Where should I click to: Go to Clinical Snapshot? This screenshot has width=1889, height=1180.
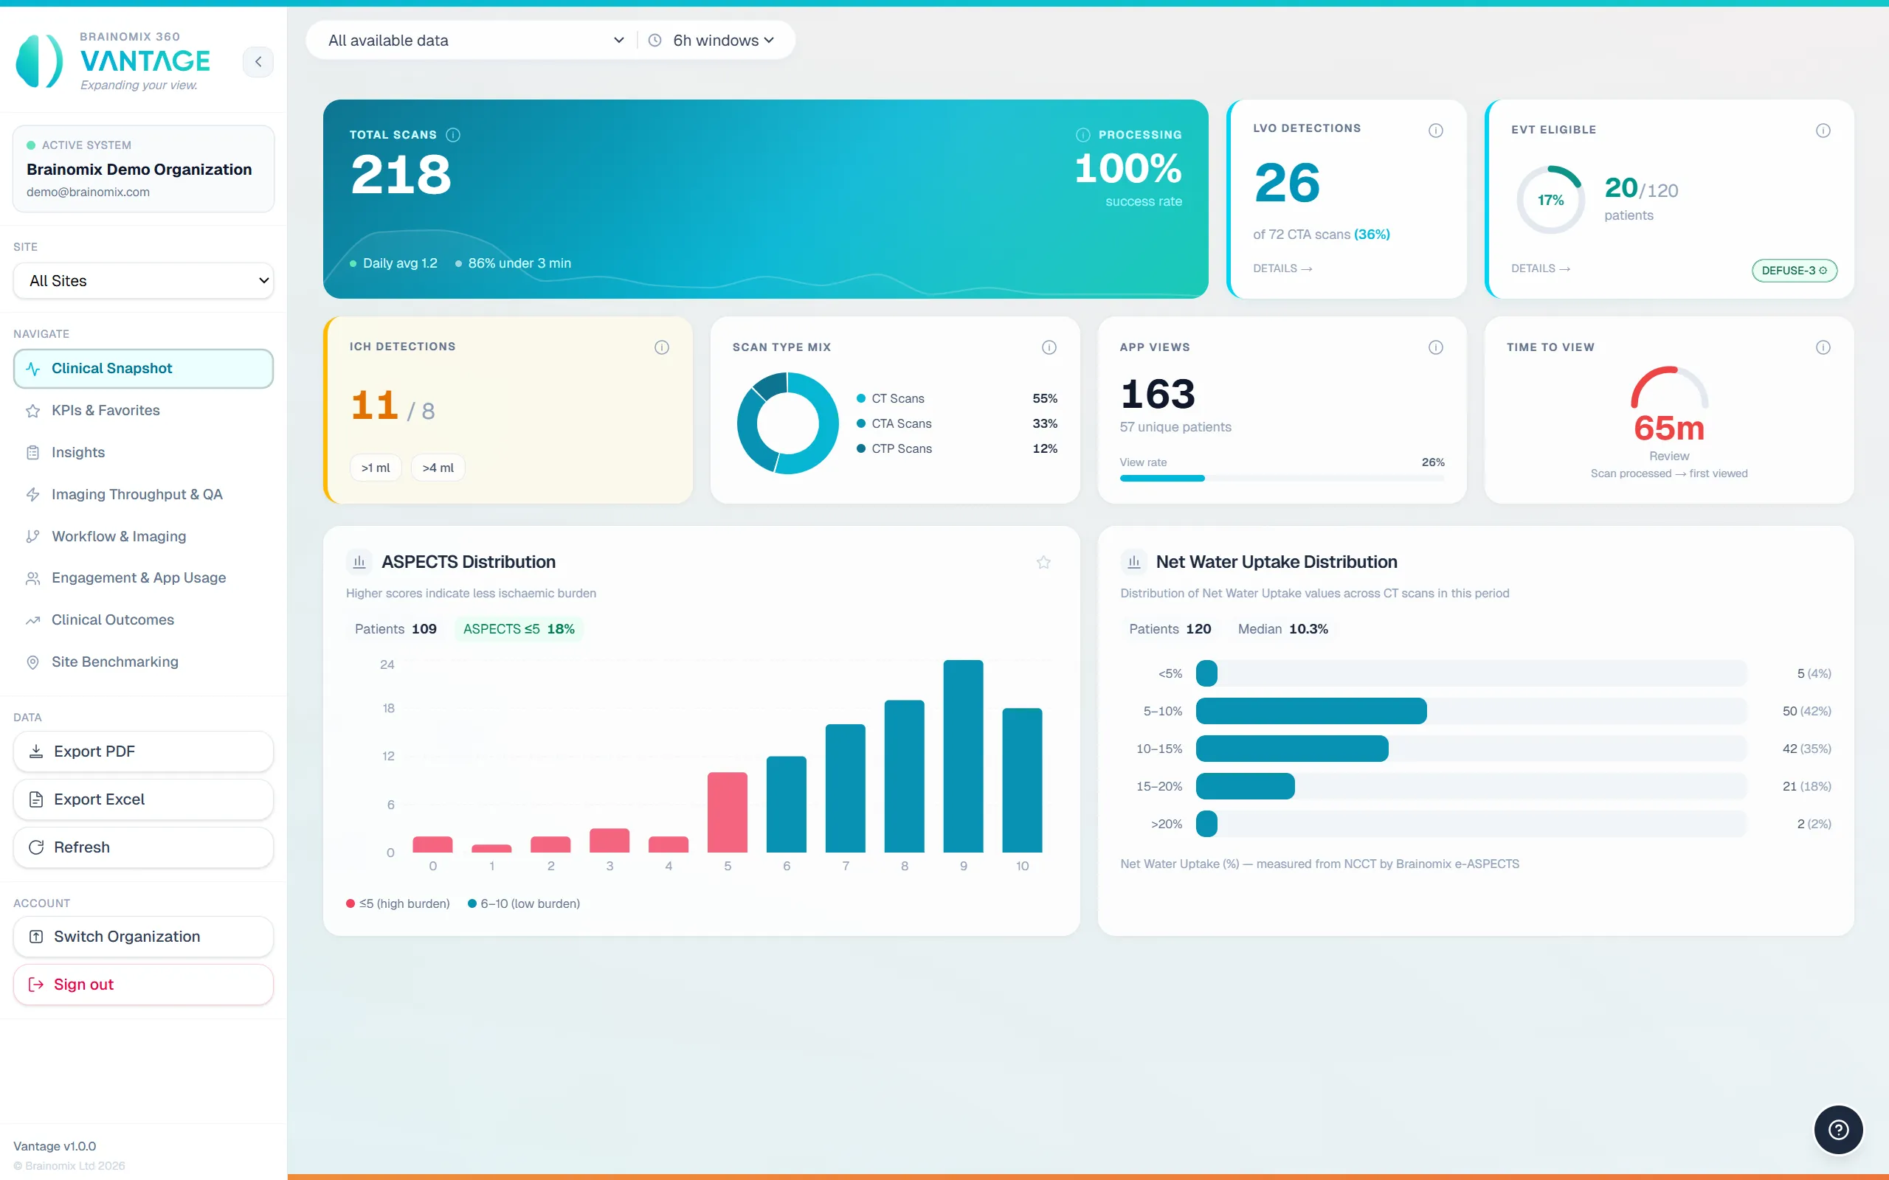point(144,368)
